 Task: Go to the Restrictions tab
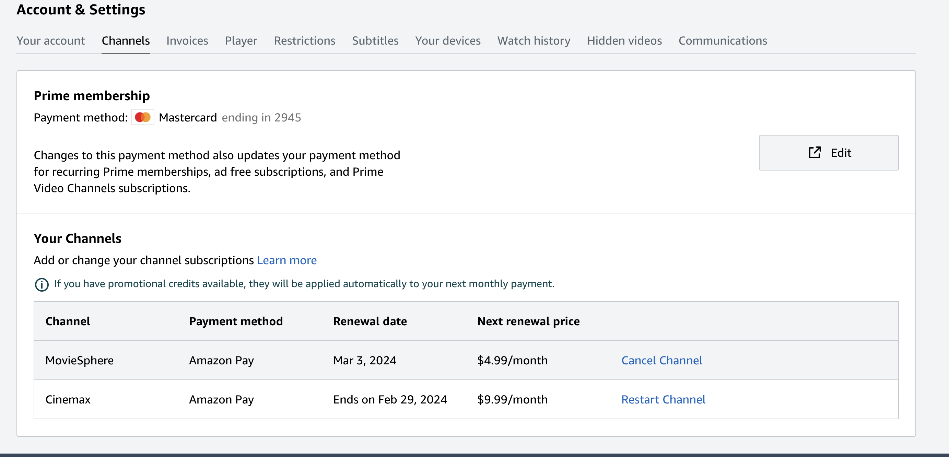(x=304, y=40)
